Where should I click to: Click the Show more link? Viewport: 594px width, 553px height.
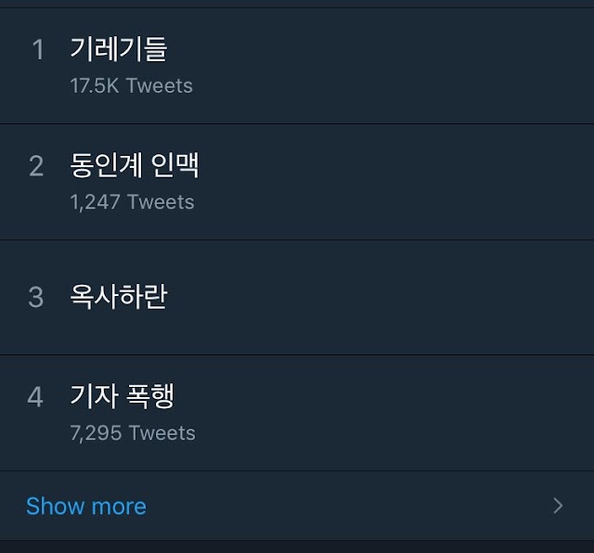(x=86, y=506)
